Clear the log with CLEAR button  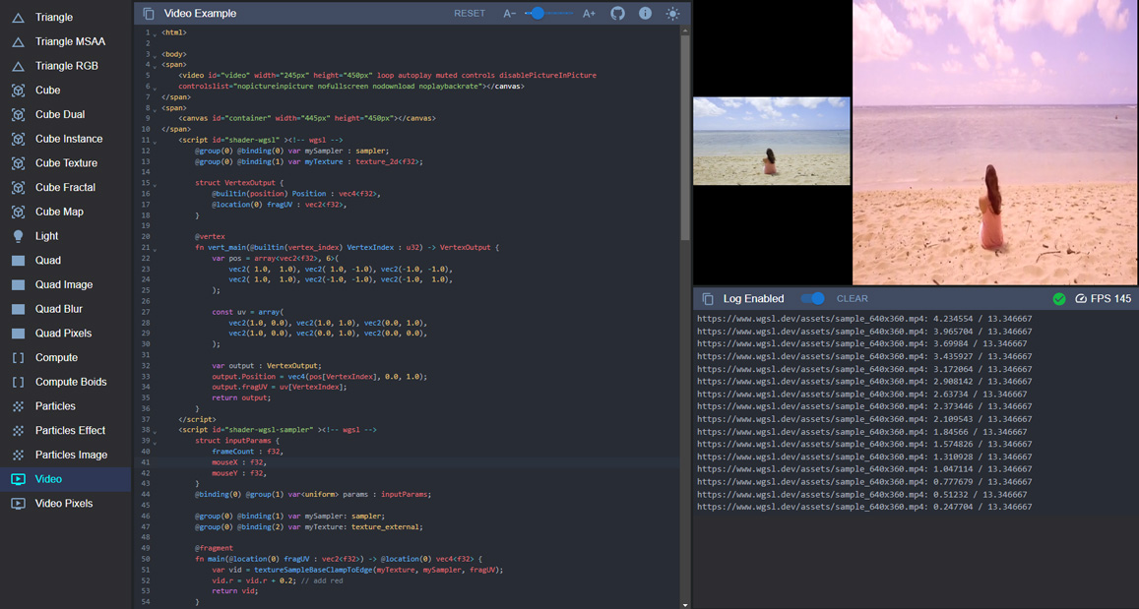pyautogui.click(x=852, y=298)
